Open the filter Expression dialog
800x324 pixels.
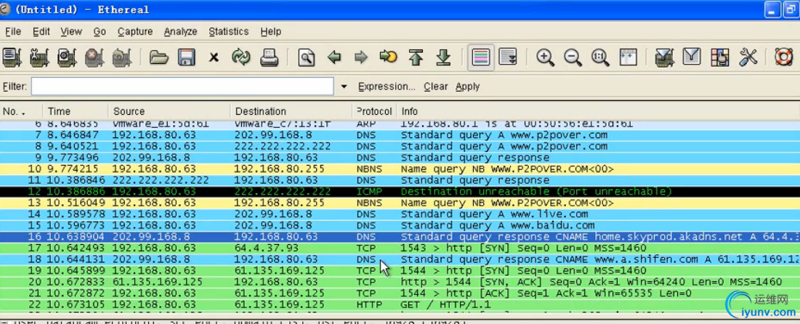pyautogui.click(x=387, y=86)
